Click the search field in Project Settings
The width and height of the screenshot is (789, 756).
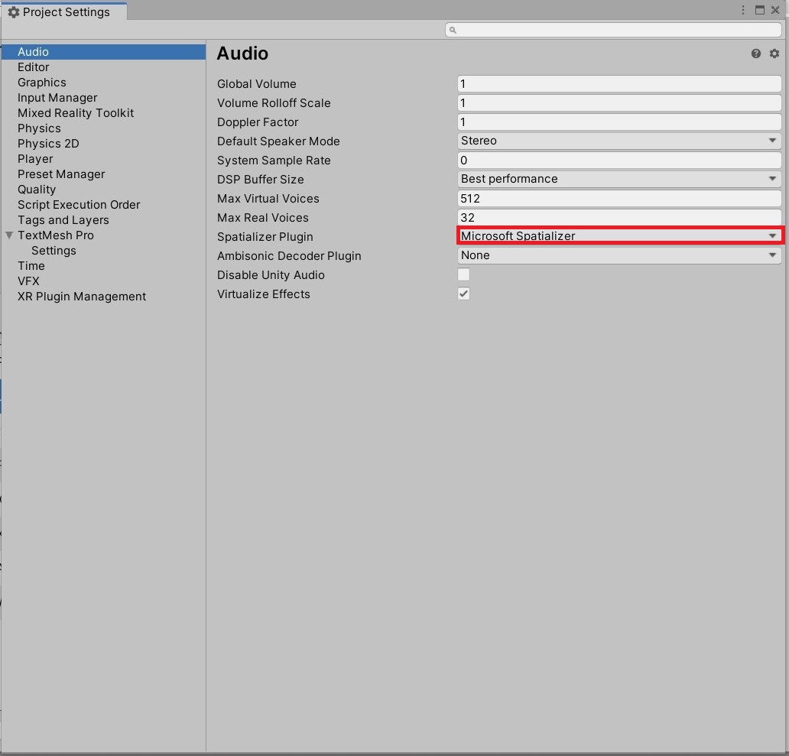pos(613,30)
